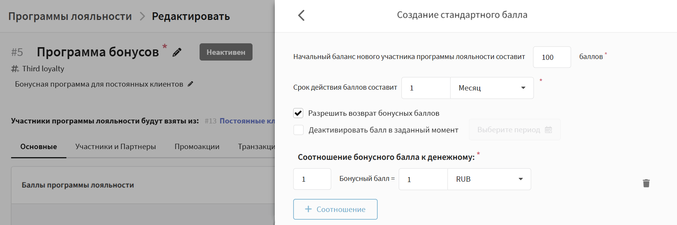Open the RUB currency dropdown
Image resolution: width=677 pixels, height=225 pixels.
pos(489,179)
